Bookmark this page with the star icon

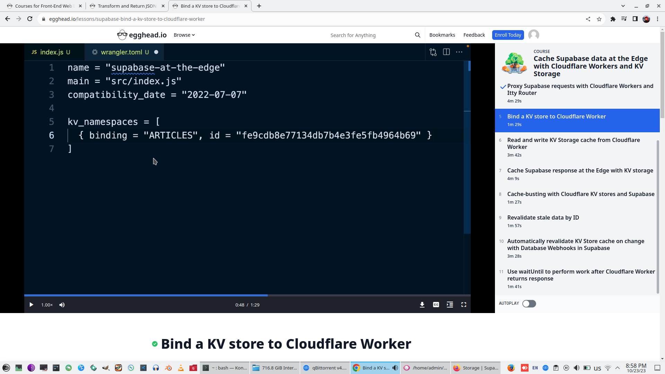pyautogui.click(x=599, y=19)
